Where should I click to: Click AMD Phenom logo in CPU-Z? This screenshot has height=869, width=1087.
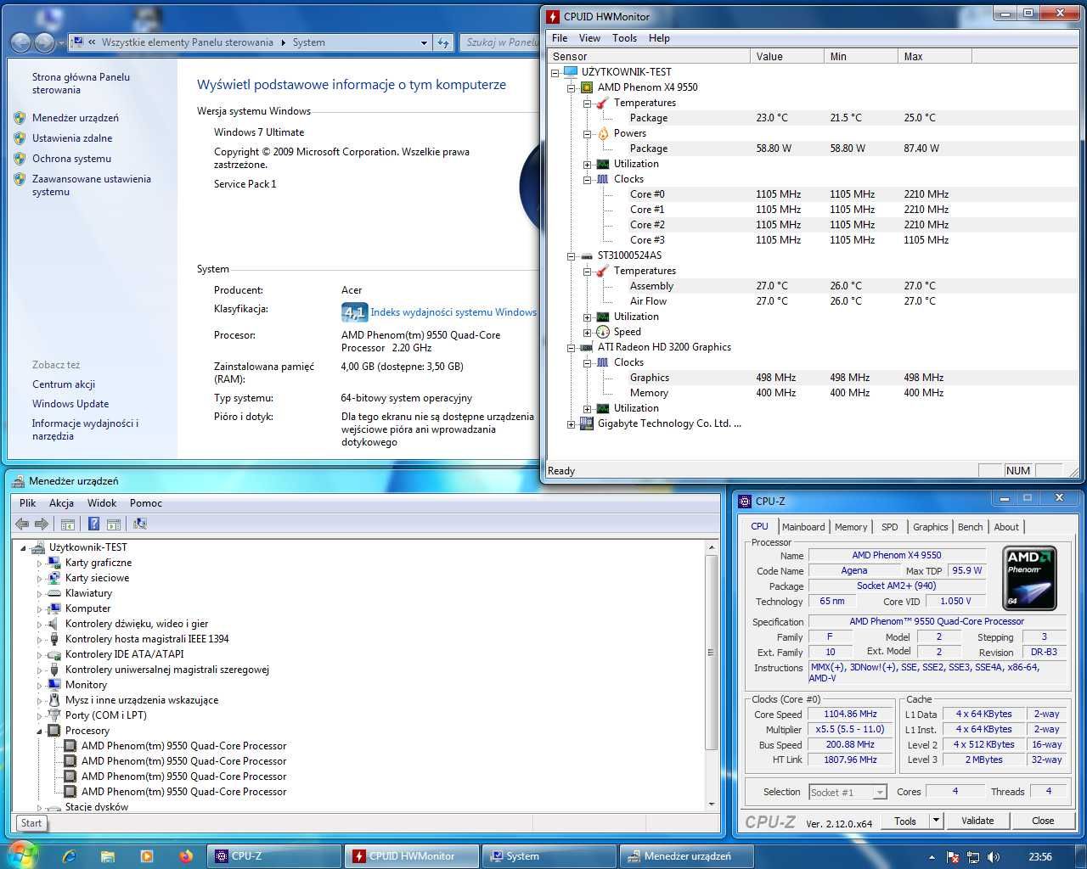tap(1030, 578)
